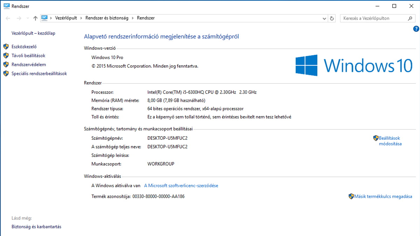This screenshot has width=420, height=236.
Task: Maximize the Rendszer window
Action: pyautogui.click(x=394, y=6)
